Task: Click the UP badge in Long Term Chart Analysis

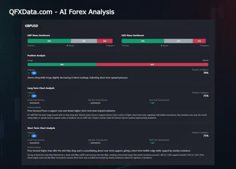Action: pos(34,96)
